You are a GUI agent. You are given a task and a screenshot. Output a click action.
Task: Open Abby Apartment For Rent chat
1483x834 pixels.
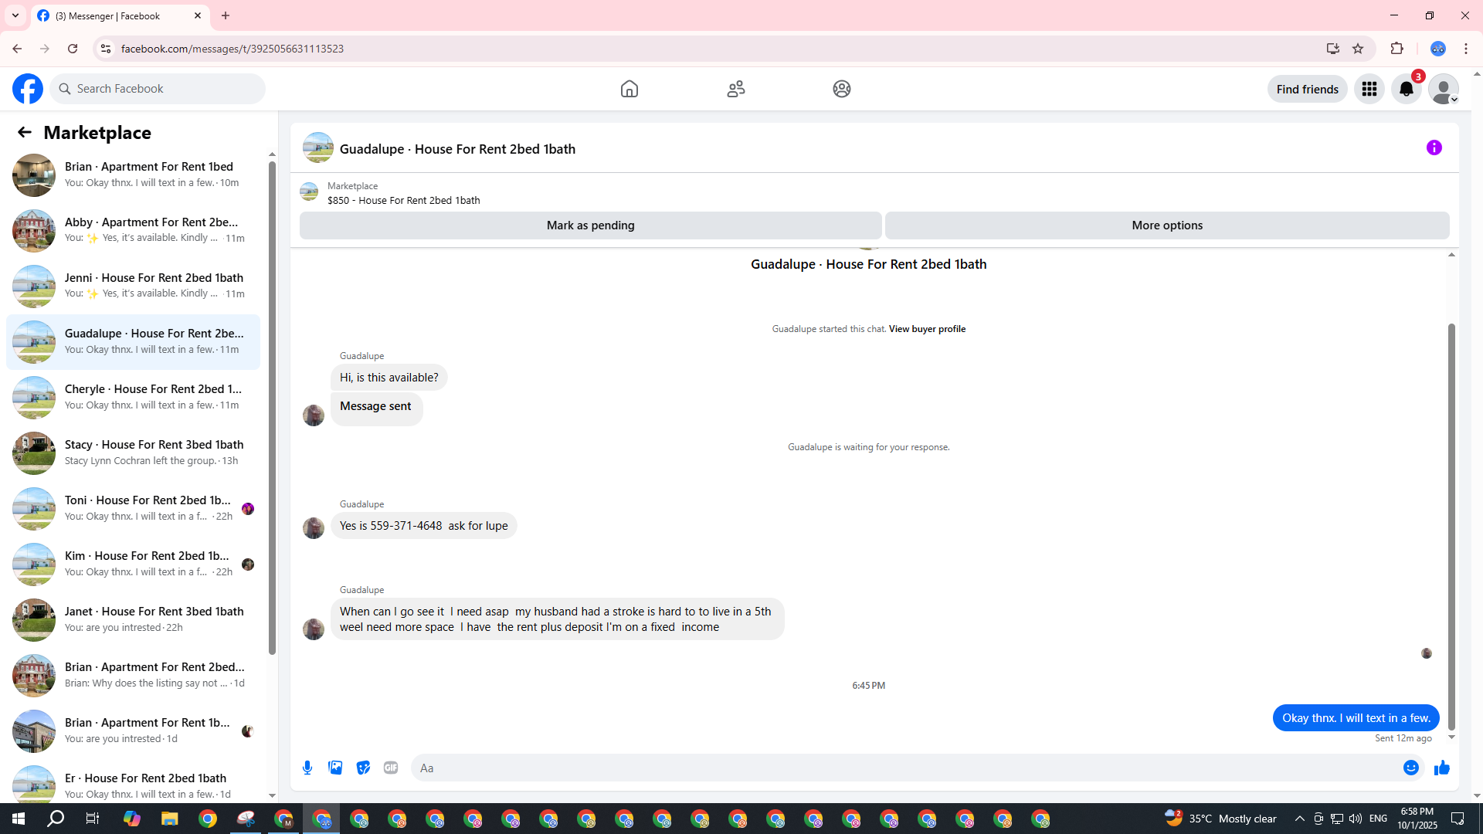(x=134, y=230)
